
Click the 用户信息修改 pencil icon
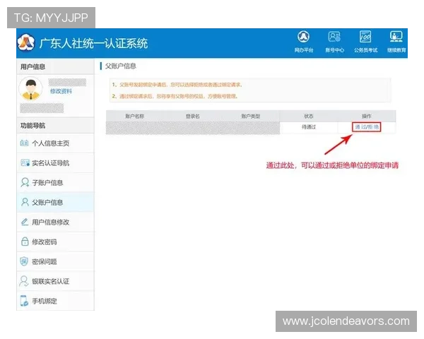(x=25, y=222)
